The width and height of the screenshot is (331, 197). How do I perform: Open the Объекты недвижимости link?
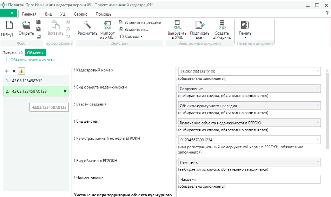(32, 60)
